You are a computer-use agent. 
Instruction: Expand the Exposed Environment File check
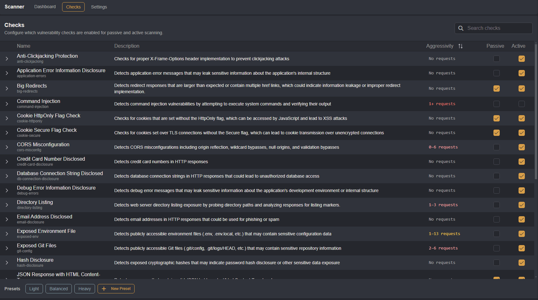(x=7, y=233)
